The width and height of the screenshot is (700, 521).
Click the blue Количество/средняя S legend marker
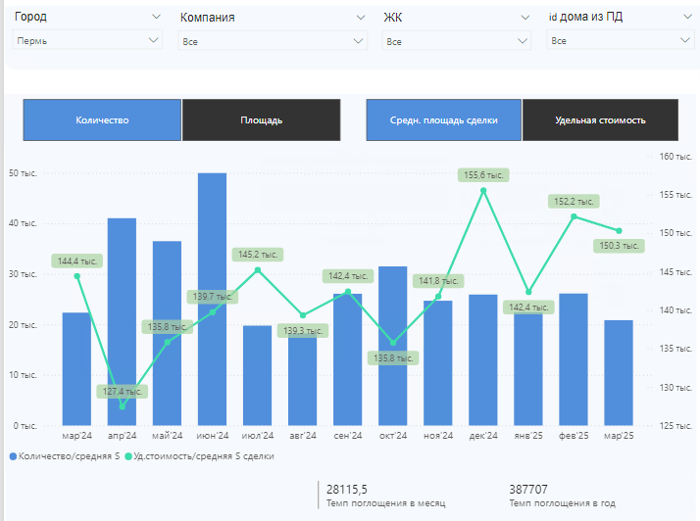point(13,456)
